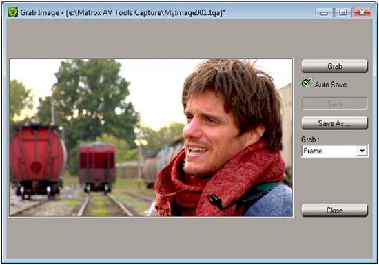Click the green Matrox icon in title bar
Viewport: 379px width, 265px height.
(x=12, y=12)
